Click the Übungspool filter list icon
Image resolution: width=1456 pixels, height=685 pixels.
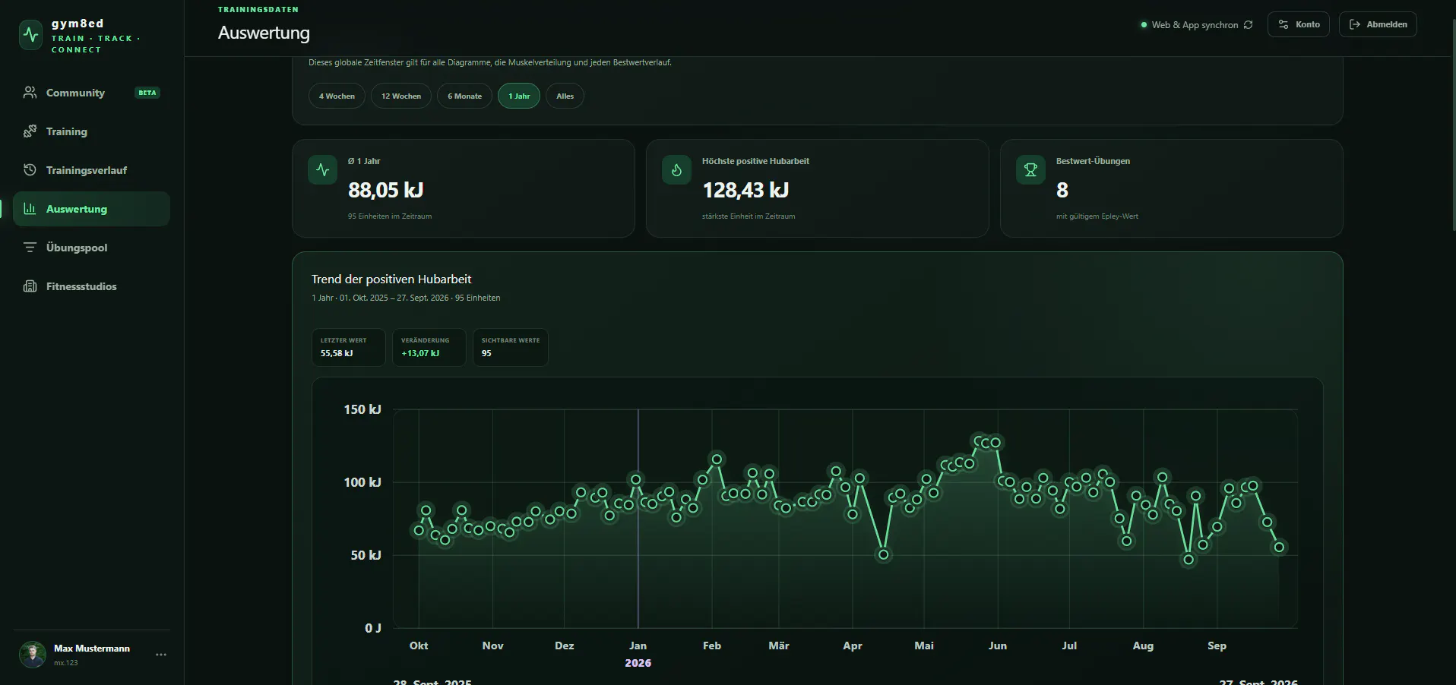(x=30, y=248)
